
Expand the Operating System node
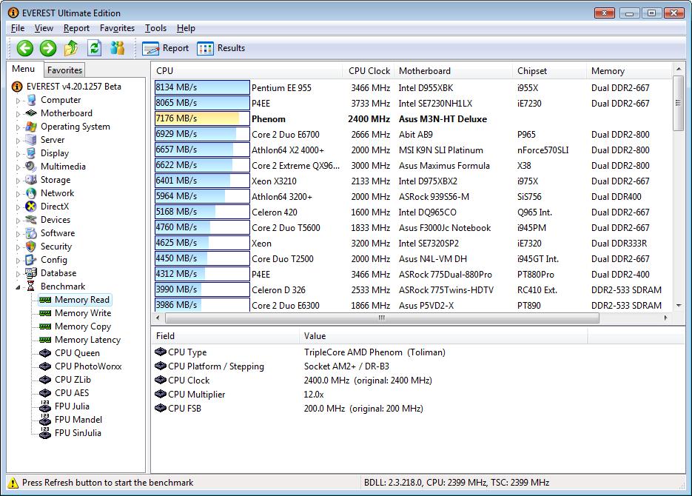pyautogui.click(x=18, y=127)
